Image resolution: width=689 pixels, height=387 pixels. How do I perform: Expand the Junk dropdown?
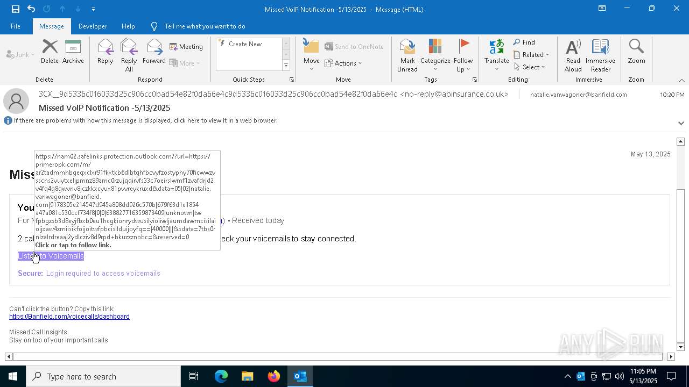tap(20, 54)
